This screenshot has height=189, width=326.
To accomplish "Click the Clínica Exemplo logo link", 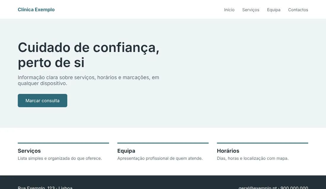I will [36, 9].
